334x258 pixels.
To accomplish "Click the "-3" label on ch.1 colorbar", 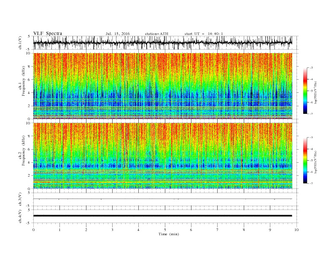I will pyautogui.click(x=311, y=68).
